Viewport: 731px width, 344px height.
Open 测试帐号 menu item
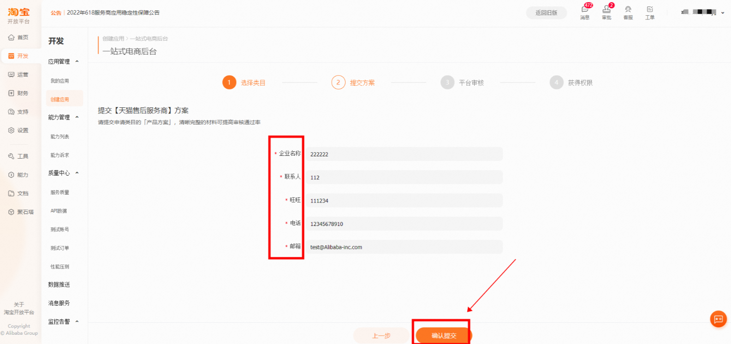(59, 229)
